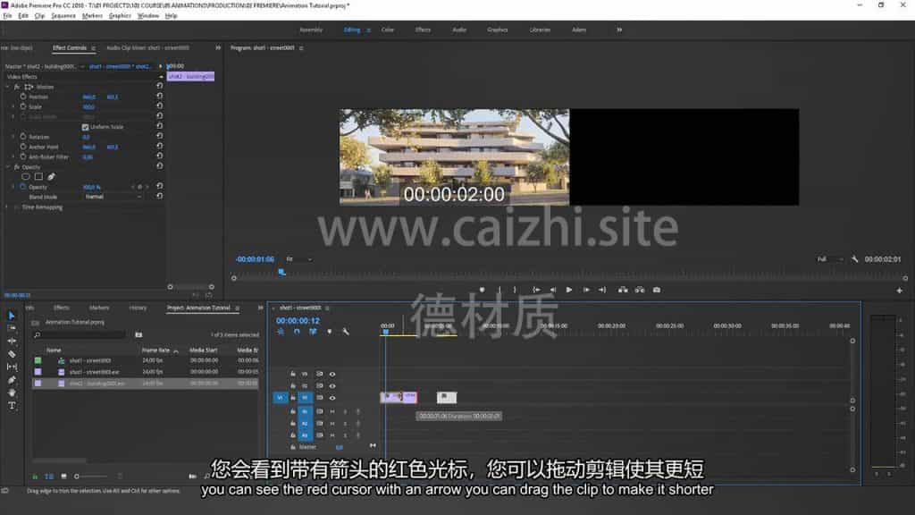Click the new bin icon beside search

(x=139, y=334)
